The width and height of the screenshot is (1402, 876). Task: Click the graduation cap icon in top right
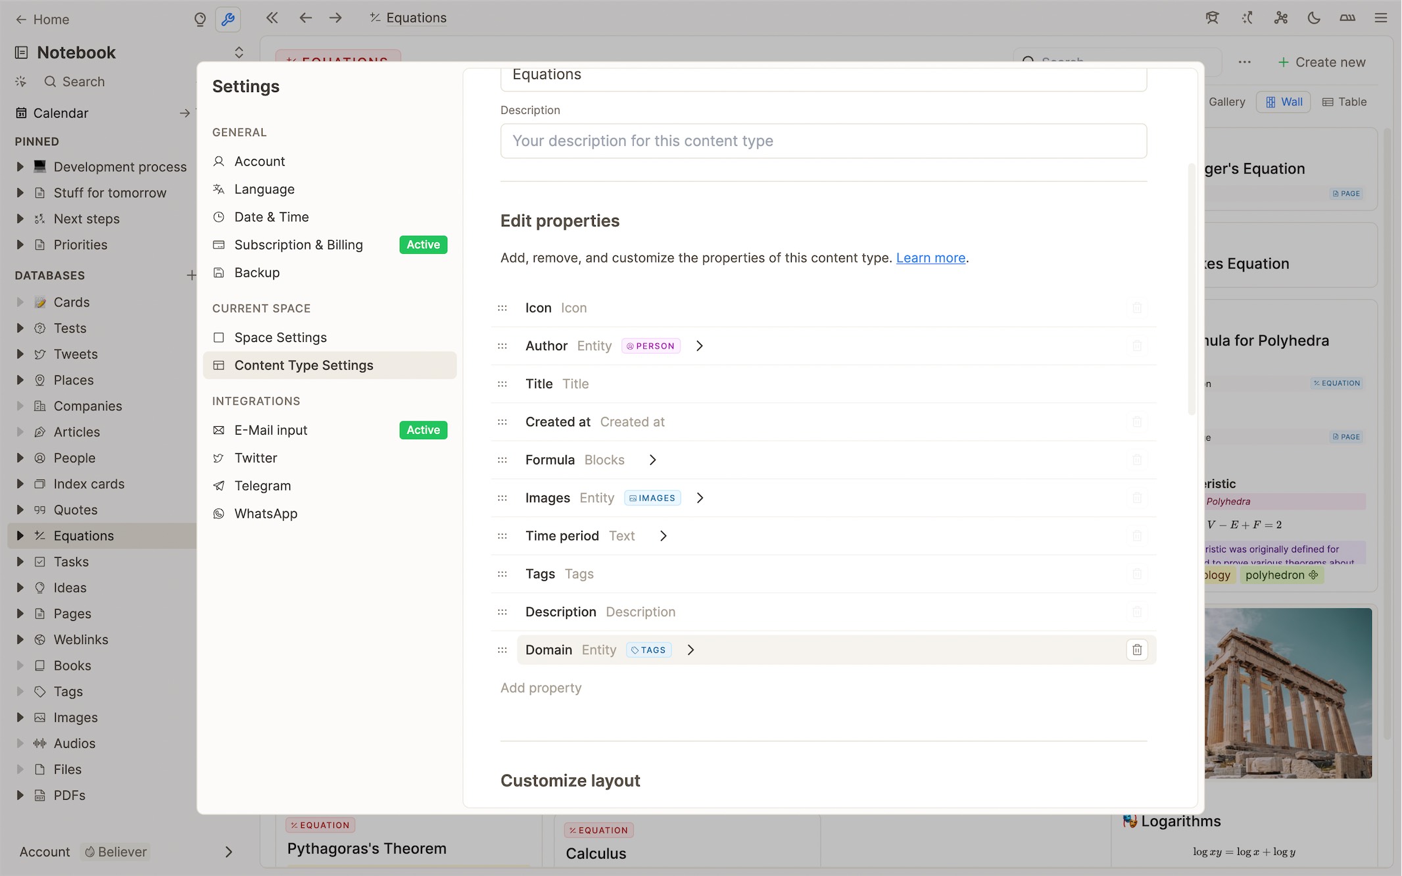tap(1212, 18)
